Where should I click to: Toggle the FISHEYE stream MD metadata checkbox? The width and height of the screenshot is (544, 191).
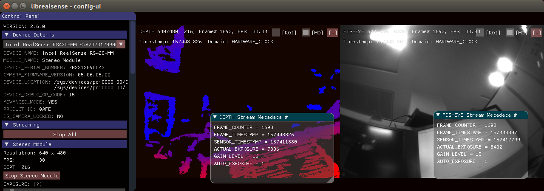510,32
